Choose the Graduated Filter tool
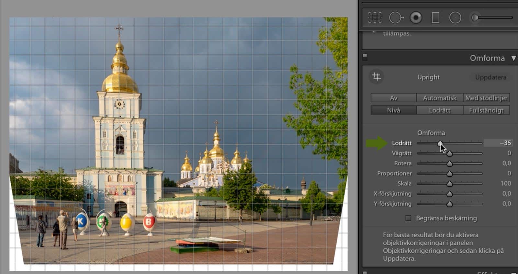 click(435, 17)
